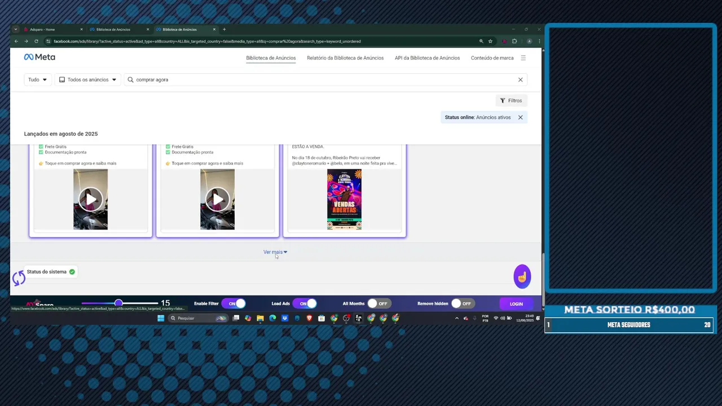Show hidden system tray icons chevron

[457, 318]
